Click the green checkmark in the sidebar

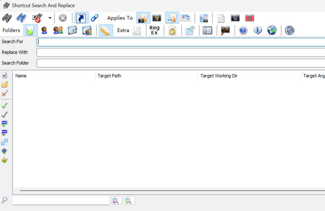[5, 106]
